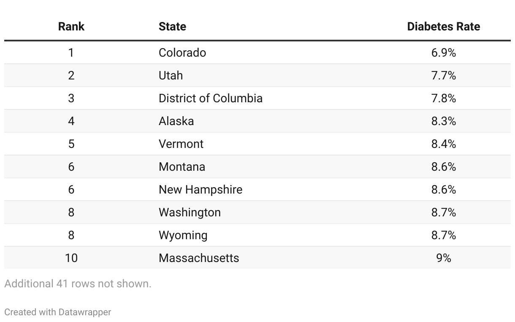
Task: Click rank number 10 cell
Action: point(71,258)
